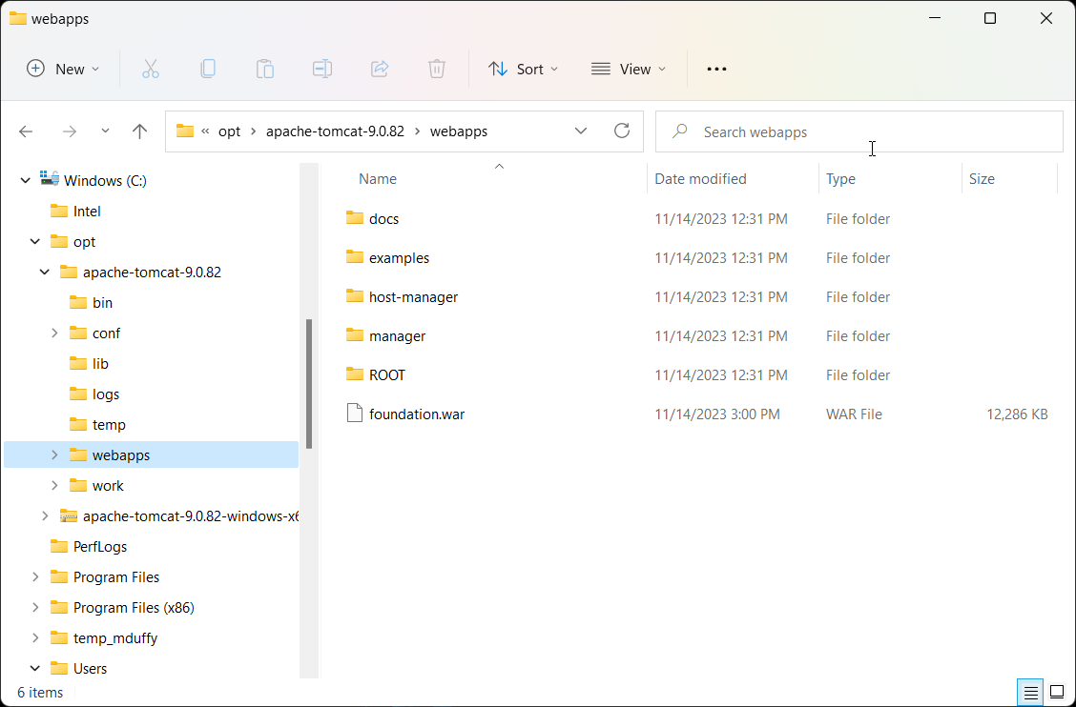1076x707 pixels.
Task: Click the zipped apache-tomcat archive icon
Action: [x=69, y=515]
